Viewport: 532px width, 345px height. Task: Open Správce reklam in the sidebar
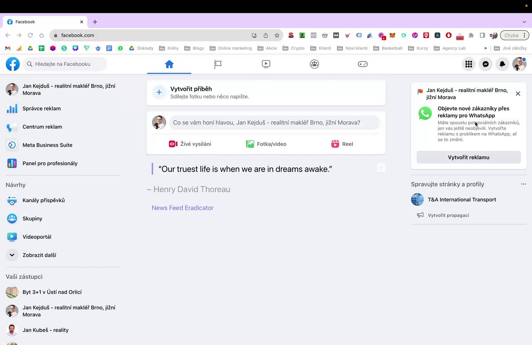[63, 108]
